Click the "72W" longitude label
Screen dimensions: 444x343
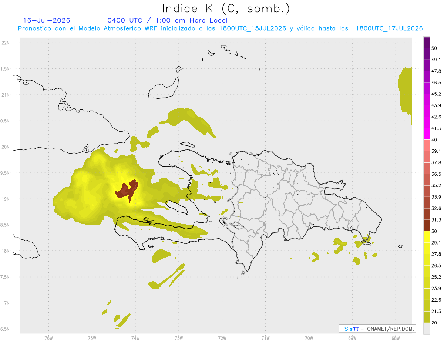222,338
